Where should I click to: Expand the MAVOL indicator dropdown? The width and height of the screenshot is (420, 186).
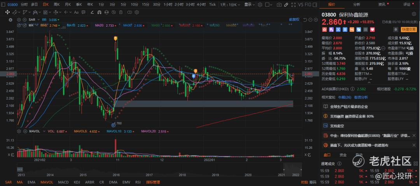tap(44, 131)
